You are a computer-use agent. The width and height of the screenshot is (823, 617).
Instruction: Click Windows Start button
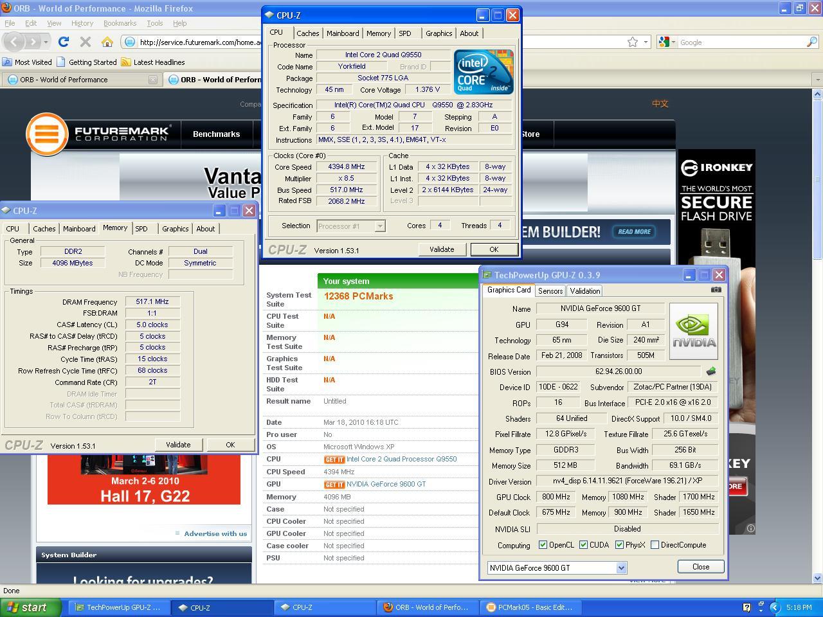tap(31, 607)
